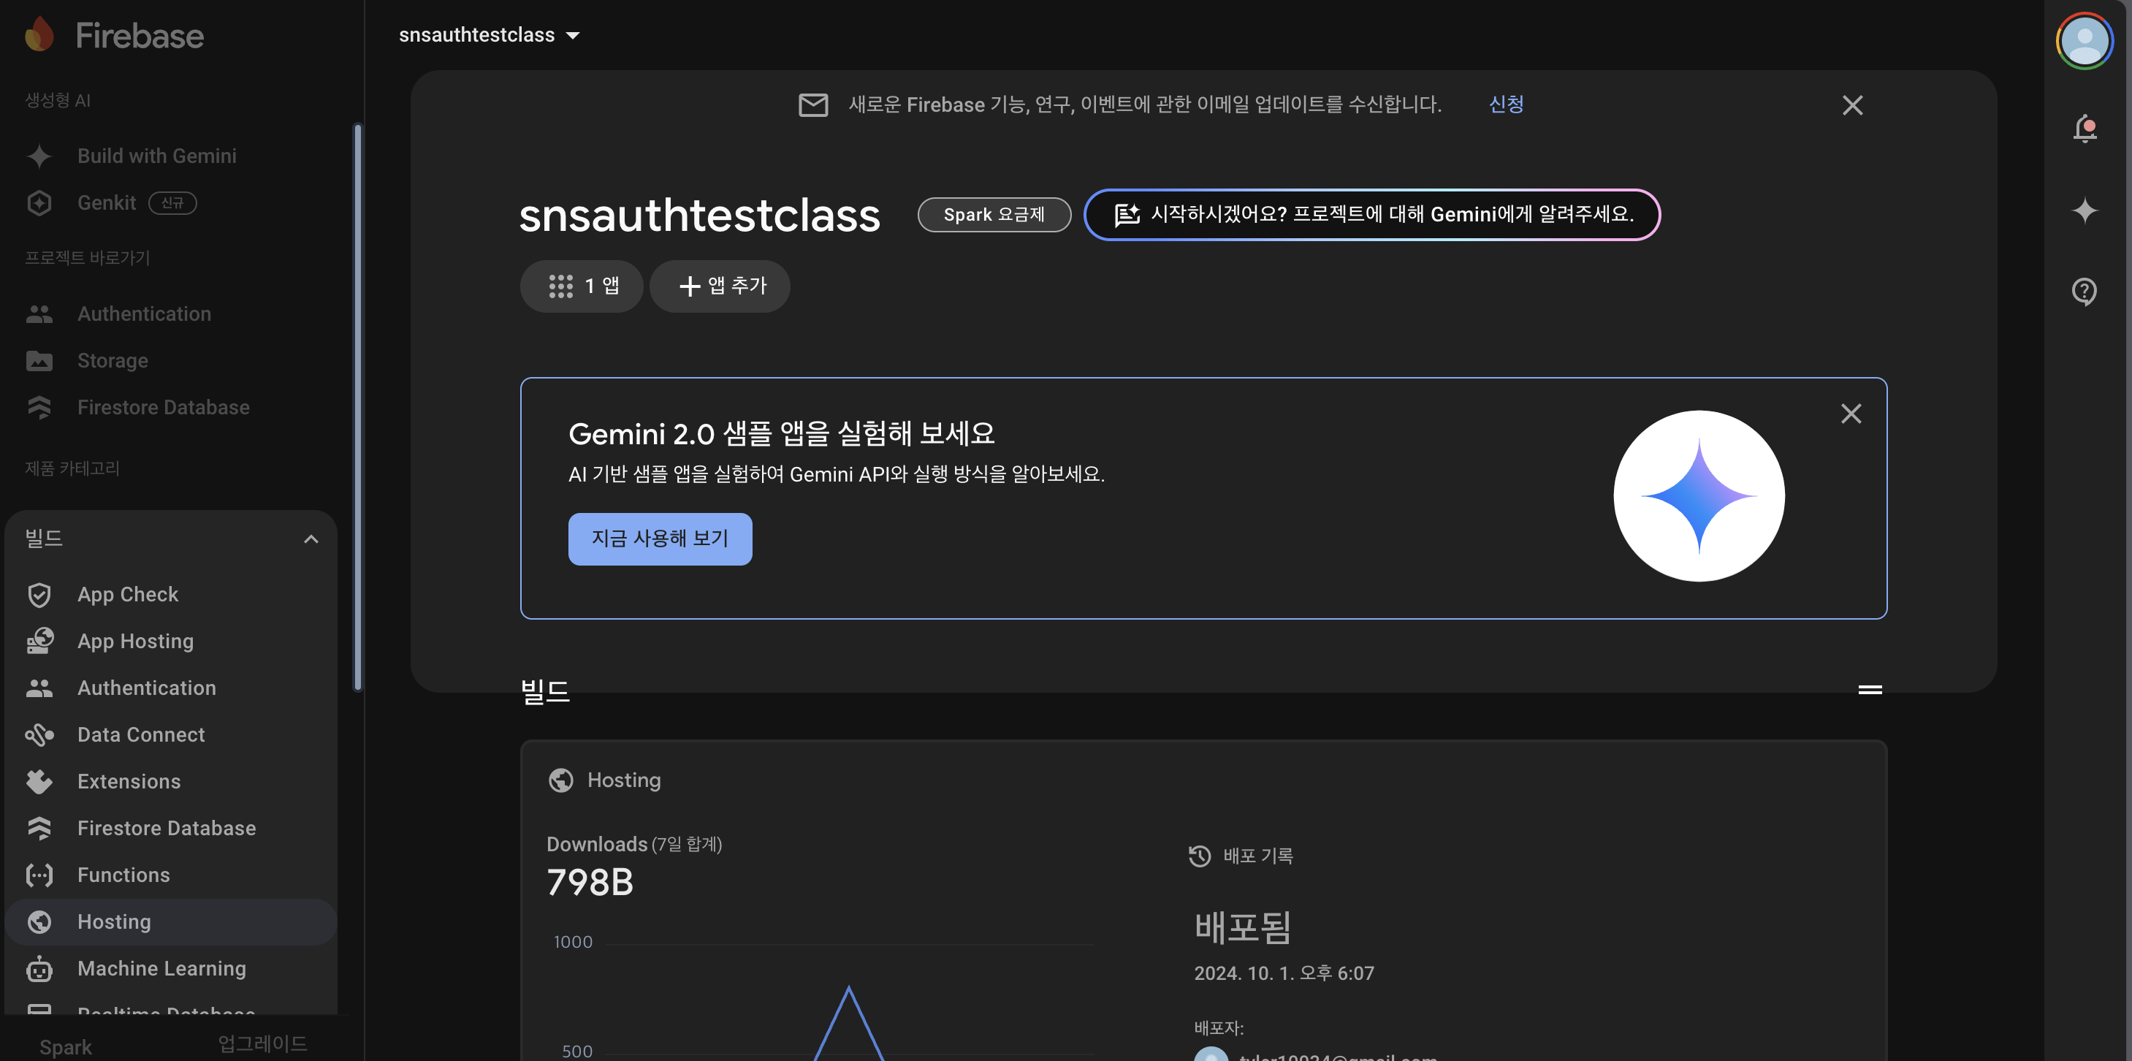2132x1061 pixels.
Task: Open Build with Gemini sparkle icon
Action: (x=39, y=156)
